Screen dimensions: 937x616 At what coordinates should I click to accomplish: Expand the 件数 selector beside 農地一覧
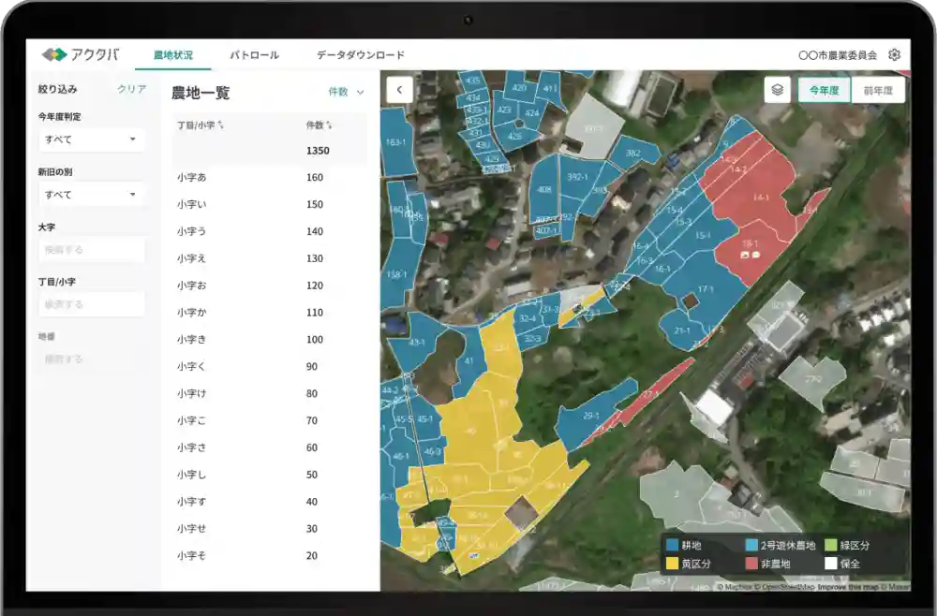pos(346,92)
